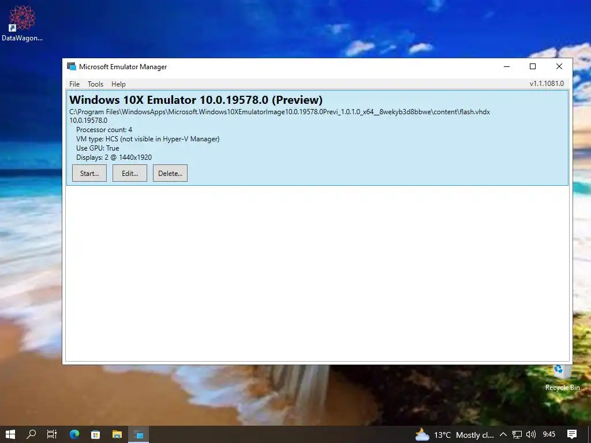
Task: Click the Use GPU: True line
Action: 98,148
